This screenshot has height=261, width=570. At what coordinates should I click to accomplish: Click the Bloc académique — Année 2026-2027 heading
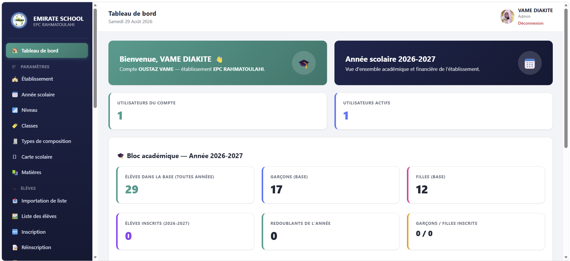point(185,156)
